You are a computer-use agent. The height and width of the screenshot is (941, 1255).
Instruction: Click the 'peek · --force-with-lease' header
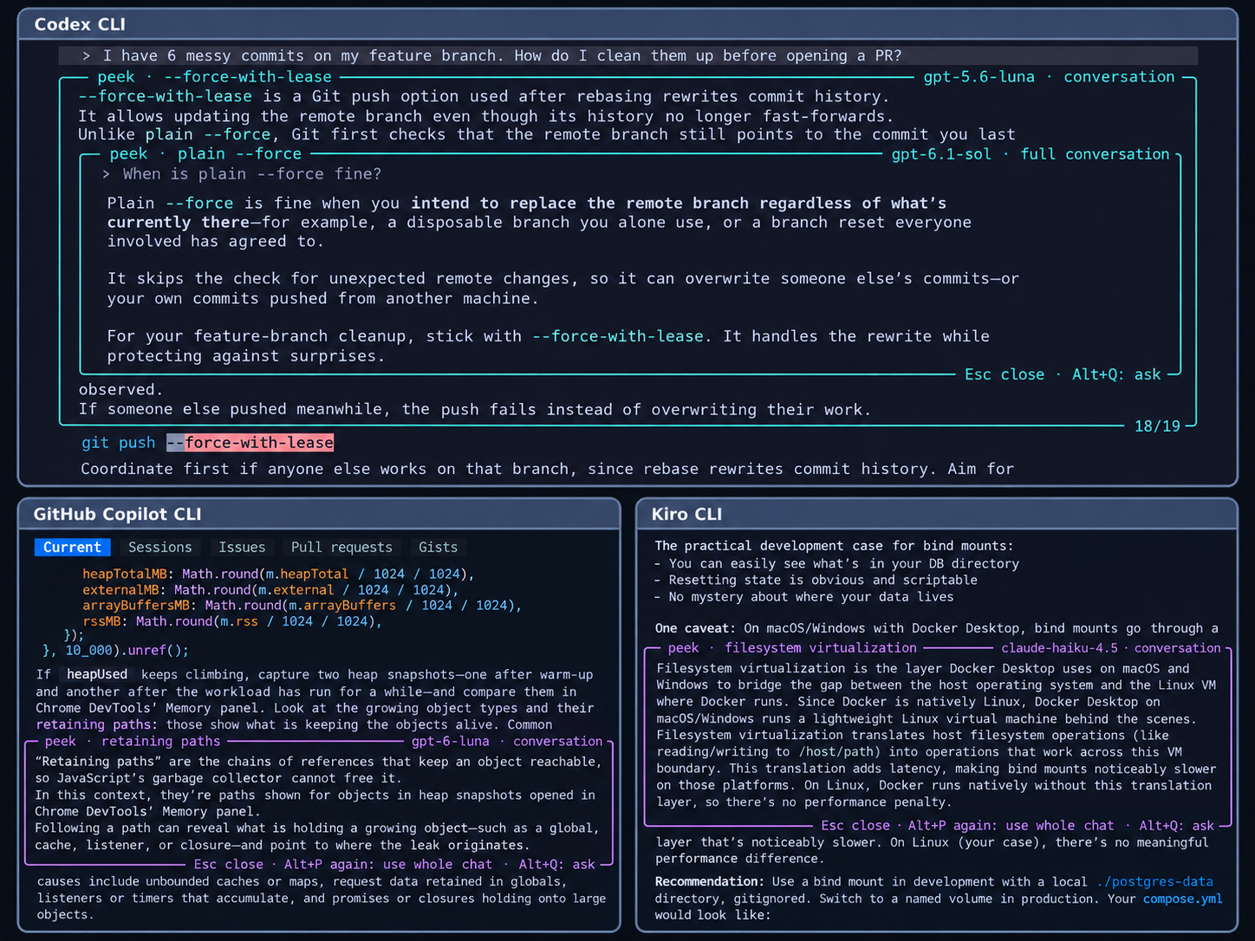214,77
